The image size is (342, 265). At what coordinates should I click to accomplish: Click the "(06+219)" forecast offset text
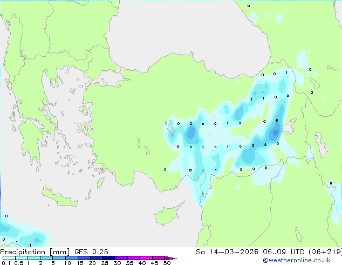click(x=325, y=252)
